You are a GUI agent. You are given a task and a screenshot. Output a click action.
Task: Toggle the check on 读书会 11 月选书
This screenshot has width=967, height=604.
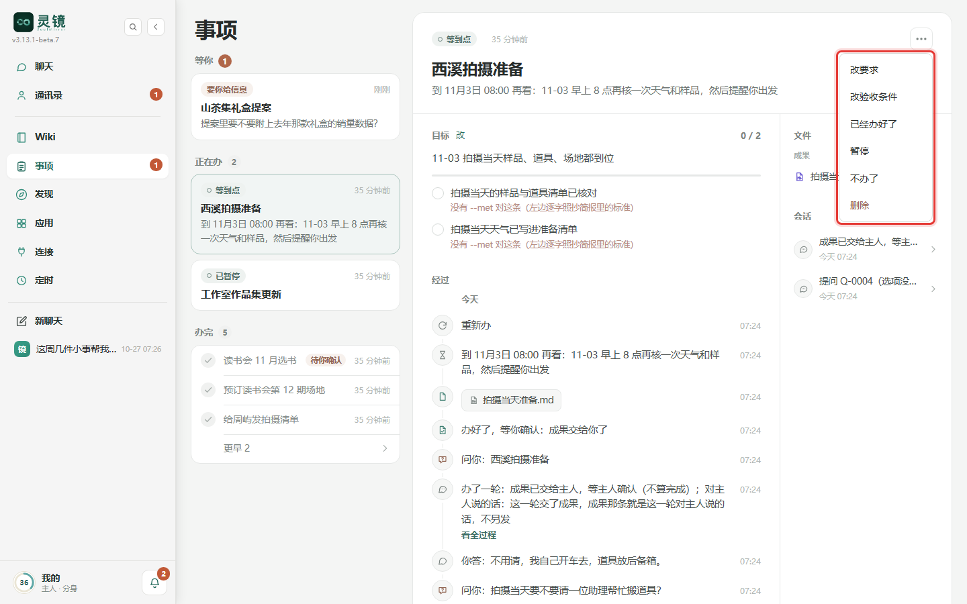pos(208,360)
